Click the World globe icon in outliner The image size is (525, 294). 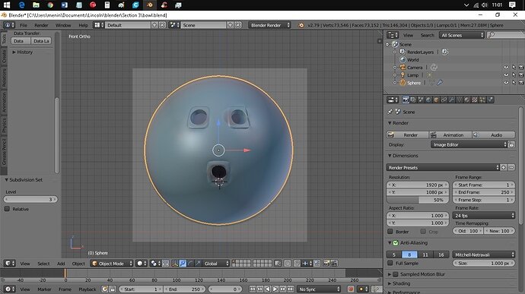[x=402, y=59]
